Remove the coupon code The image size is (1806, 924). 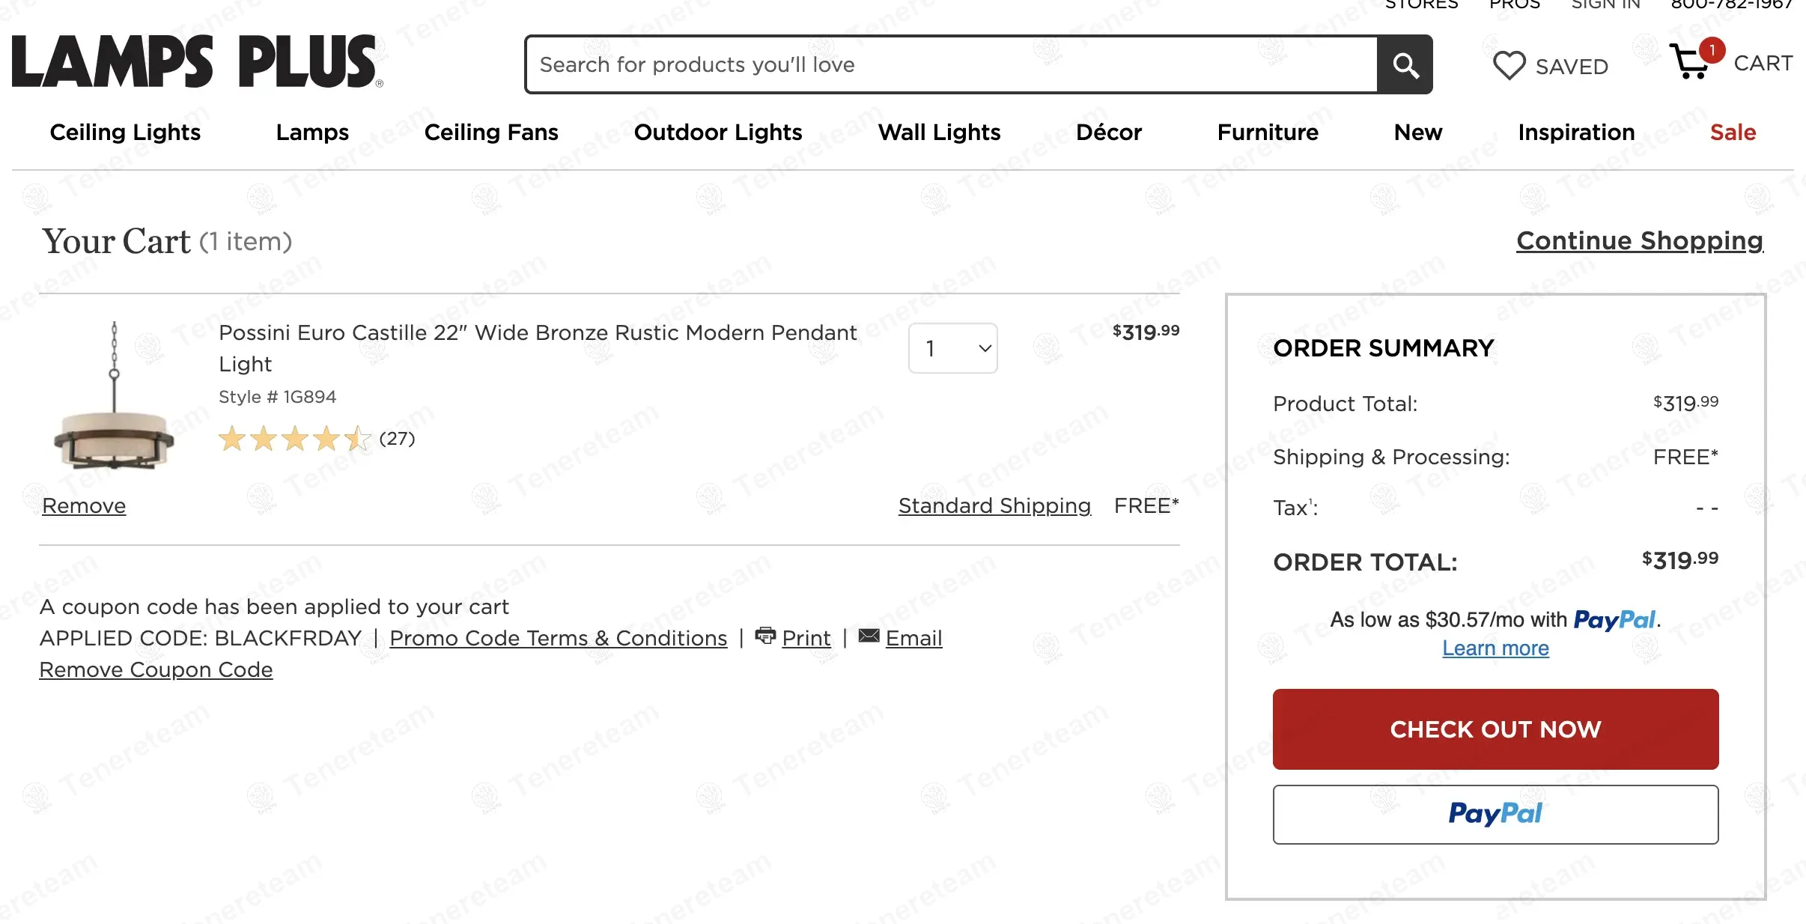156,670
